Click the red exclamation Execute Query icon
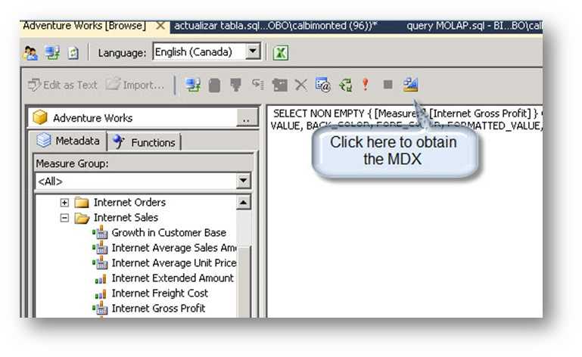 [x=366, y=85]
